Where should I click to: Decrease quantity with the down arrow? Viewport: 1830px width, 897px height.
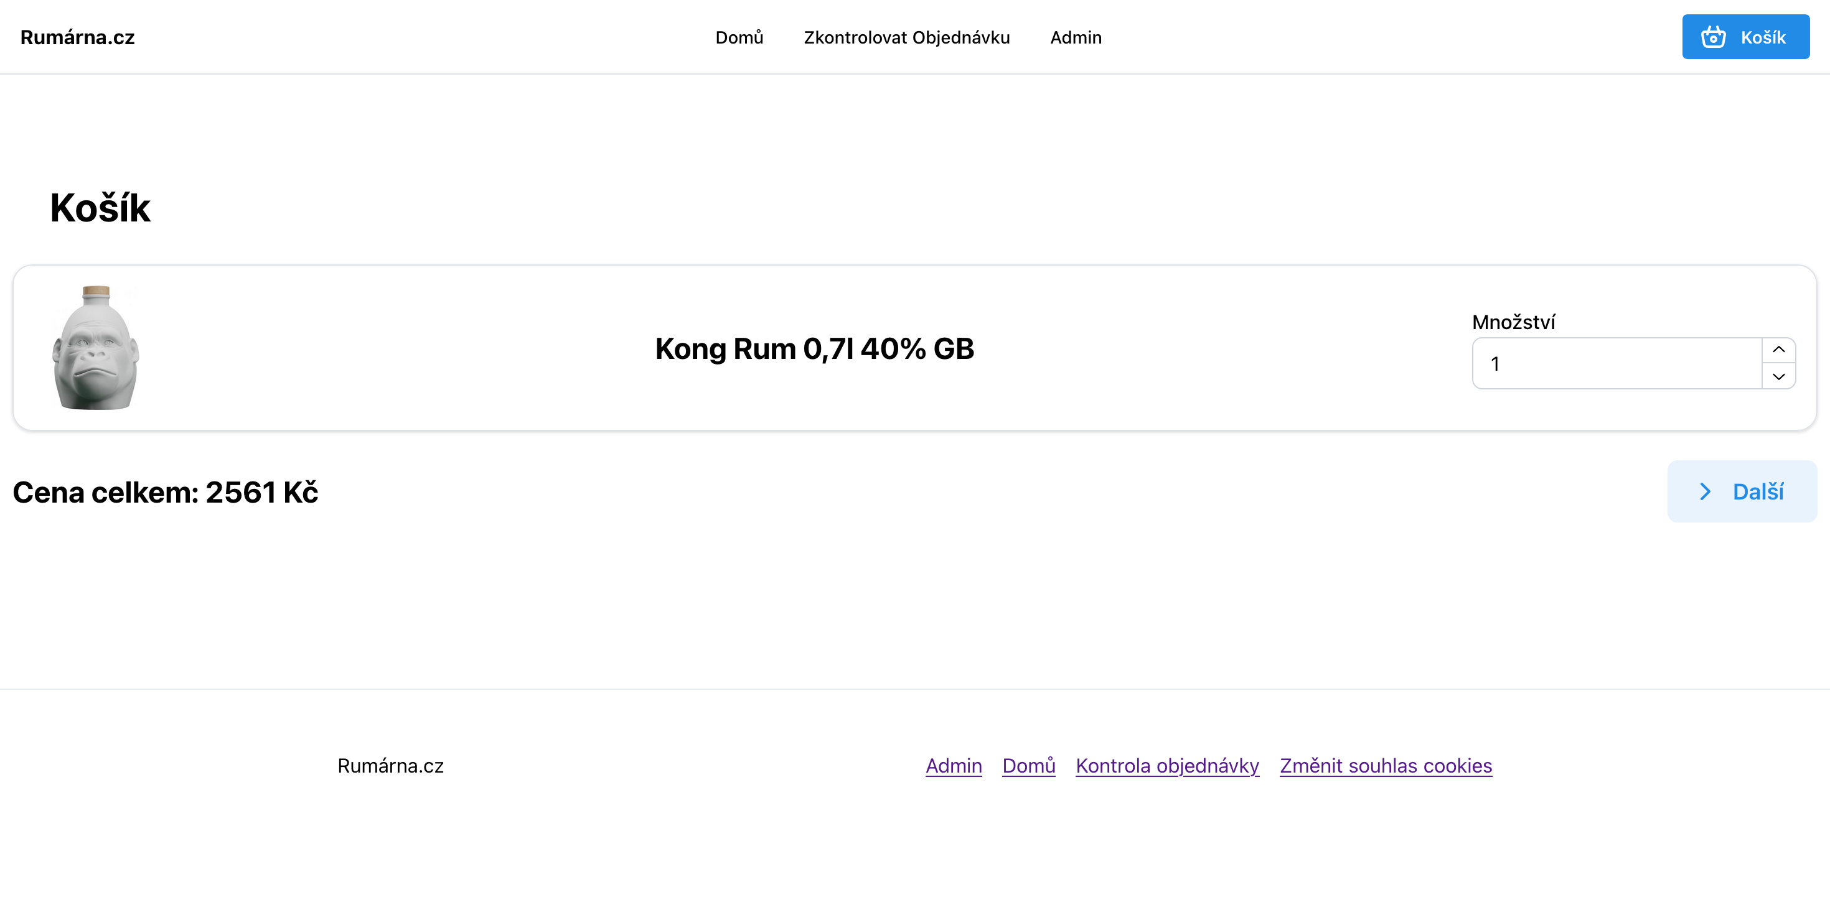click(x=1779, y=376)
